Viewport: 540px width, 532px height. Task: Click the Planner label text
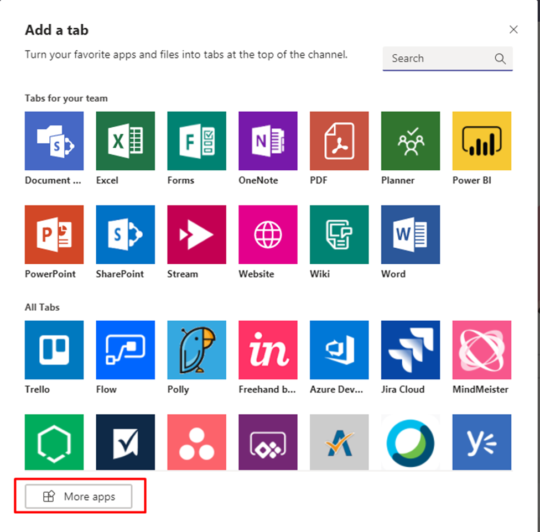(x=398, y=180)
